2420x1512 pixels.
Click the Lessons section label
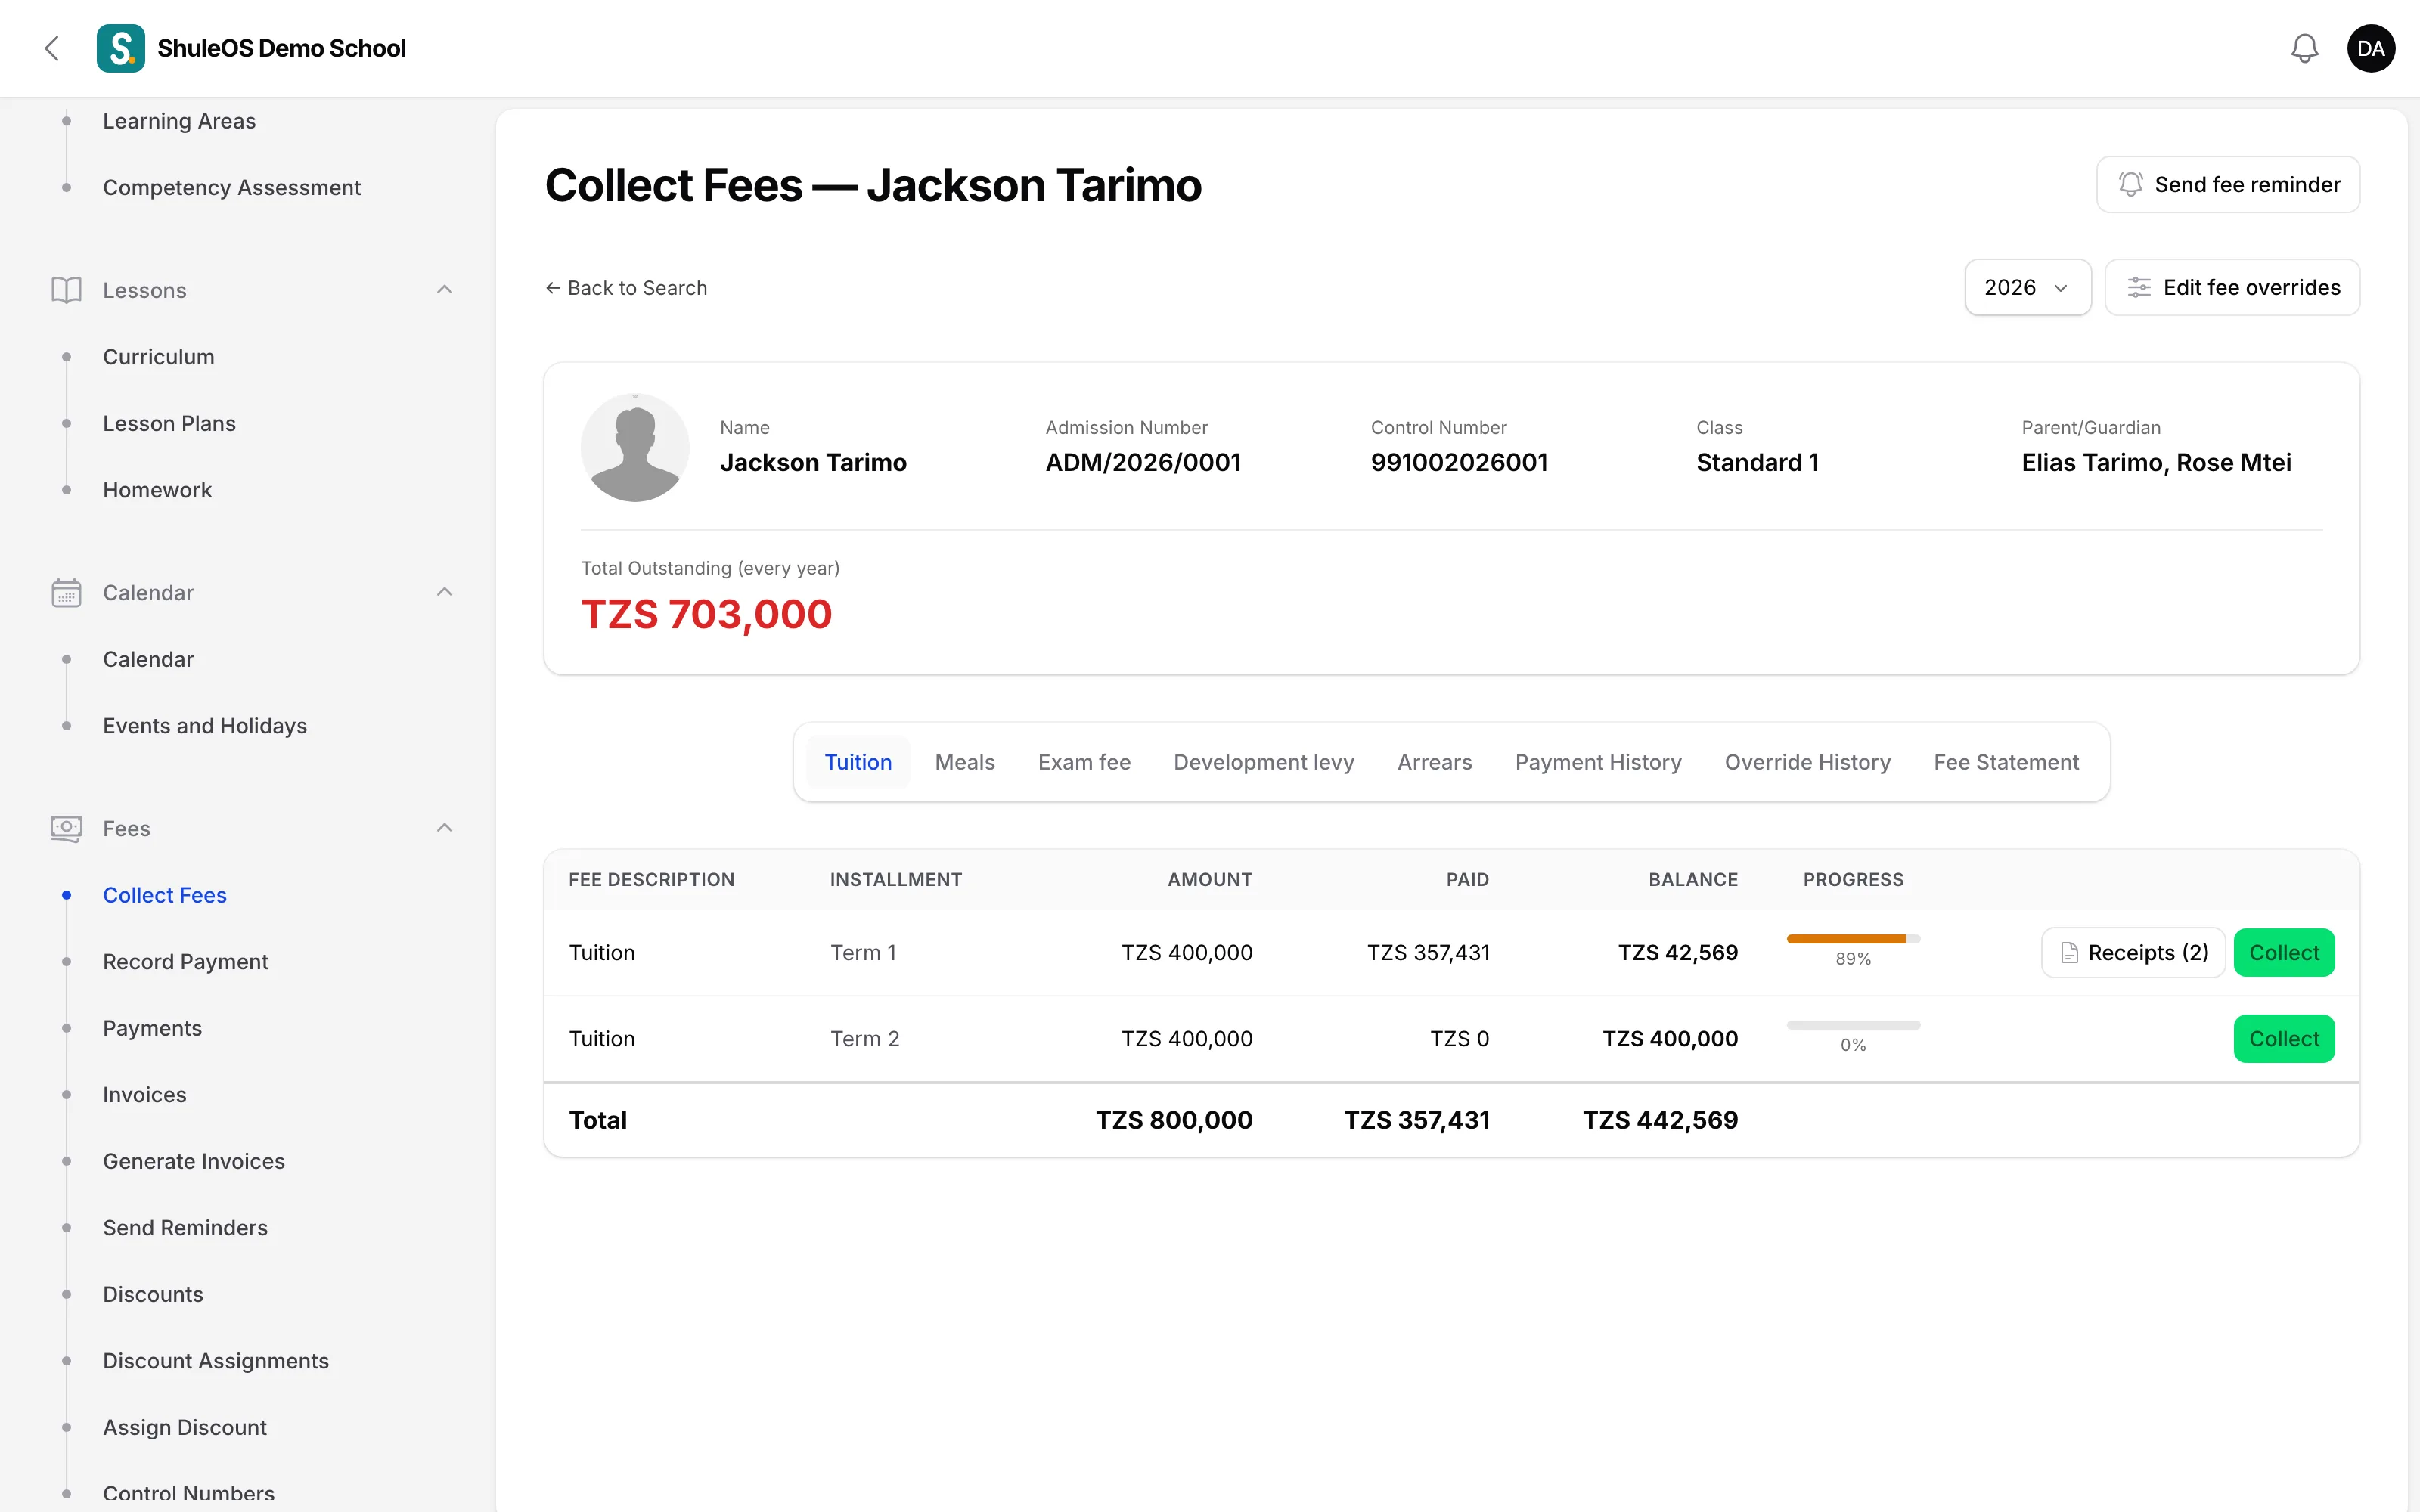(144, 290)
